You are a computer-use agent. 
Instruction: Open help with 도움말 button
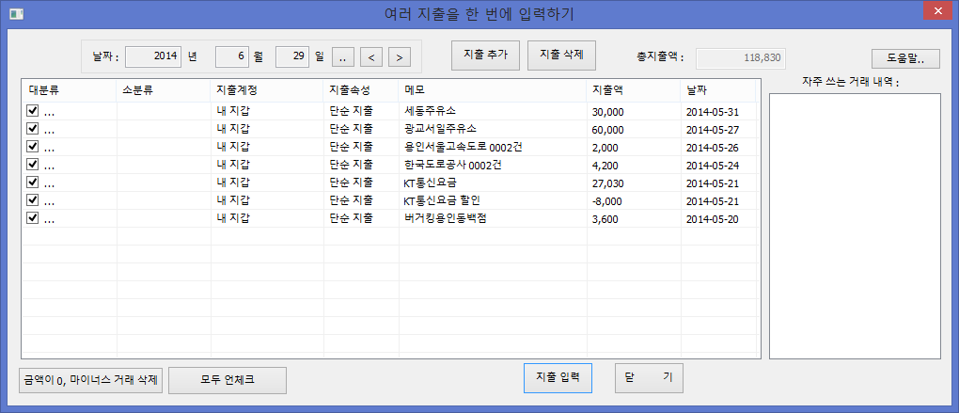click(x=905, y=59)
